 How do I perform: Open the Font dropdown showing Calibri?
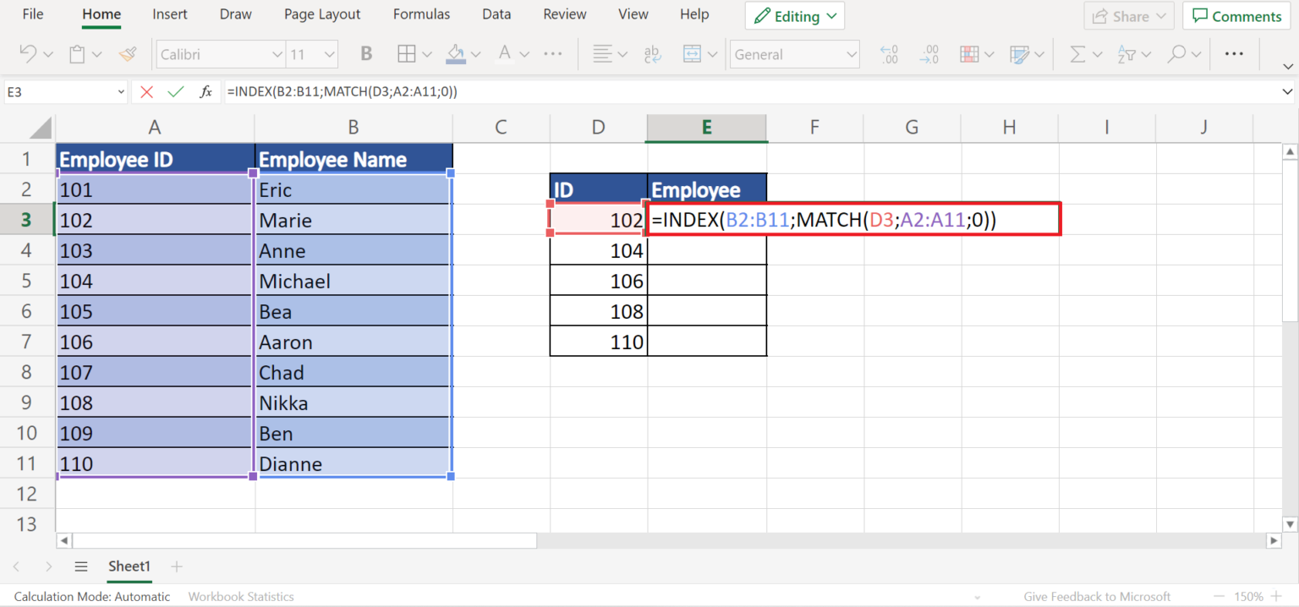tap(220, 53)
